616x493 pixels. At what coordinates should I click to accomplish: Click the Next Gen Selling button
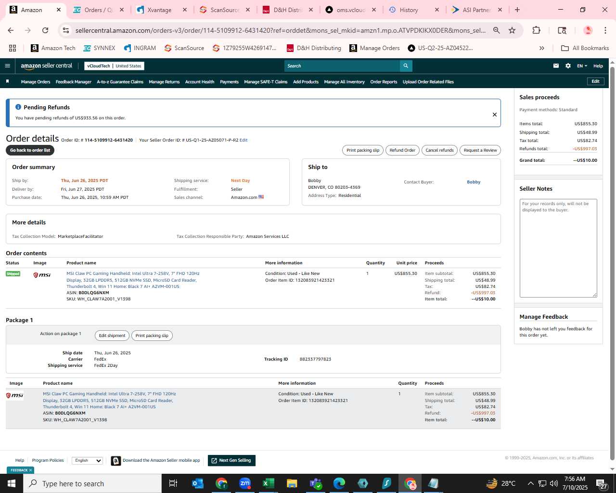point(231,461)
